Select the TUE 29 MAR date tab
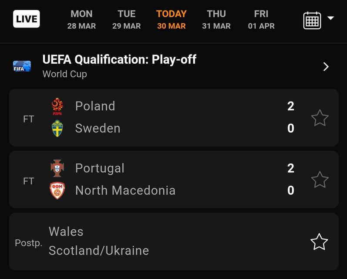The image size is (347, 279). click(x=126, y=20)
